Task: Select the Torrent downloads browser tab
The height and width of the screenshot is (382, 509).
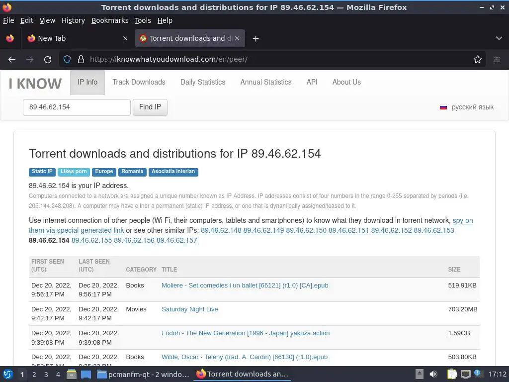Action: 190,38
